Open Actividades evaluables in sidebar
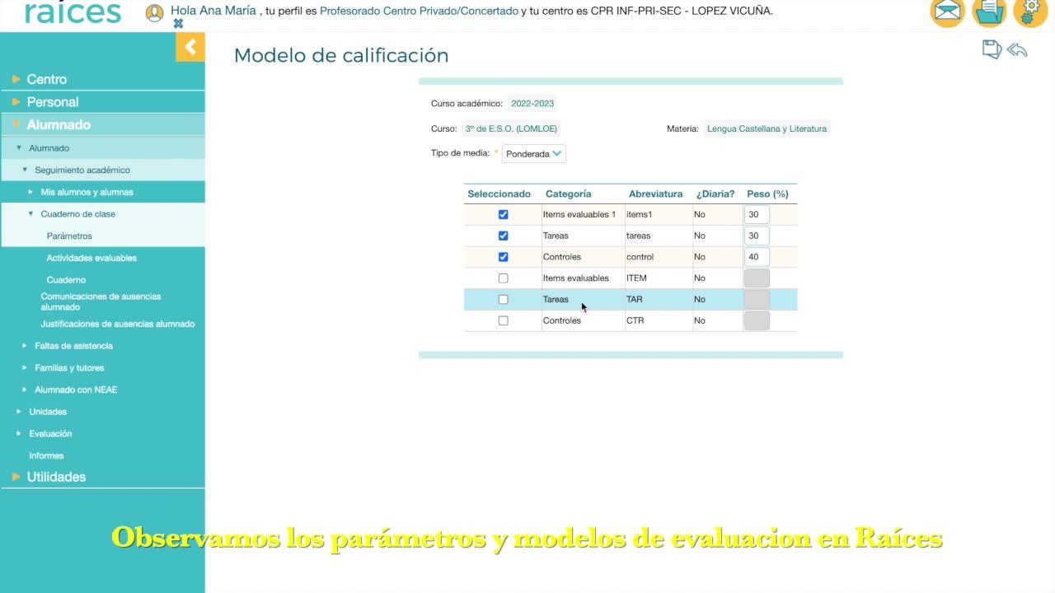The height and width of the screenshot is (593, 1055). [x=91, y=258]
